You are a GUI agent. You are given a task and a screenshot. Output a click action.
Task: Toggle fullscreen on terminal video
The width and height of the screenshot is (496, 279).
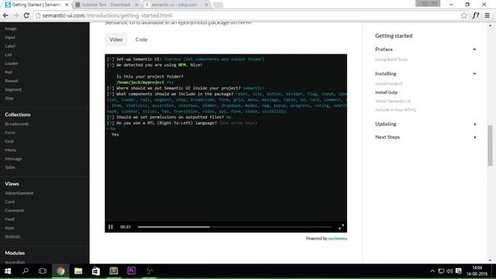[x=341, y=227]
